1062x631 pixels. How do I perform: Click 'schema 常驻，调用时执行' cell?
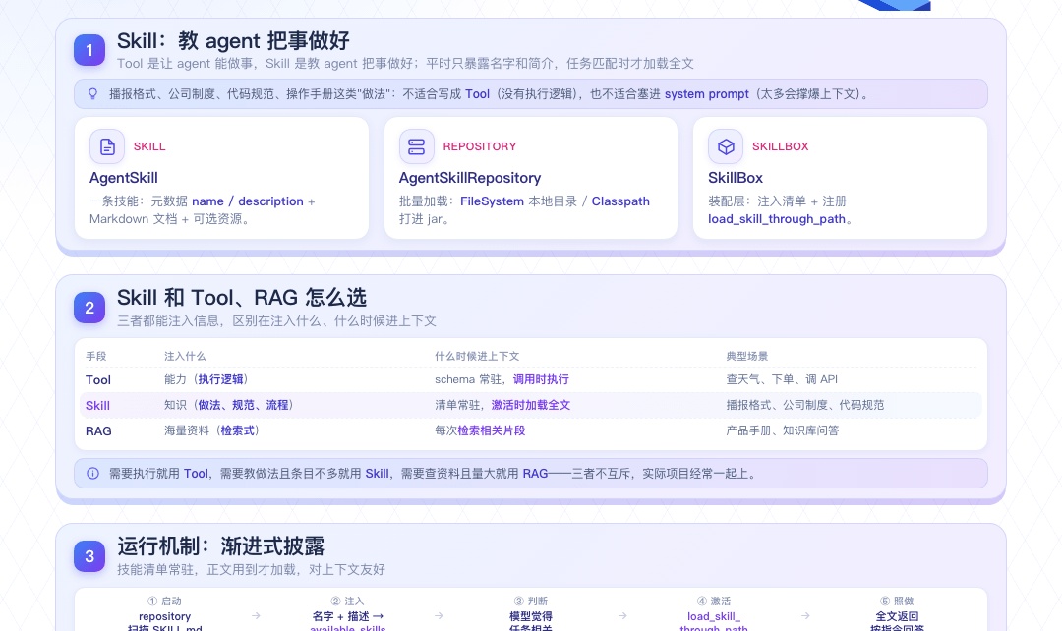tap(501, 379)
